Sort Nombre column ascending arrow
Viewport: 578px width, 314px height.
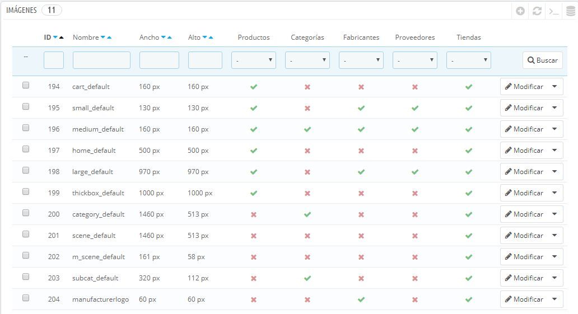pos(109,38)
